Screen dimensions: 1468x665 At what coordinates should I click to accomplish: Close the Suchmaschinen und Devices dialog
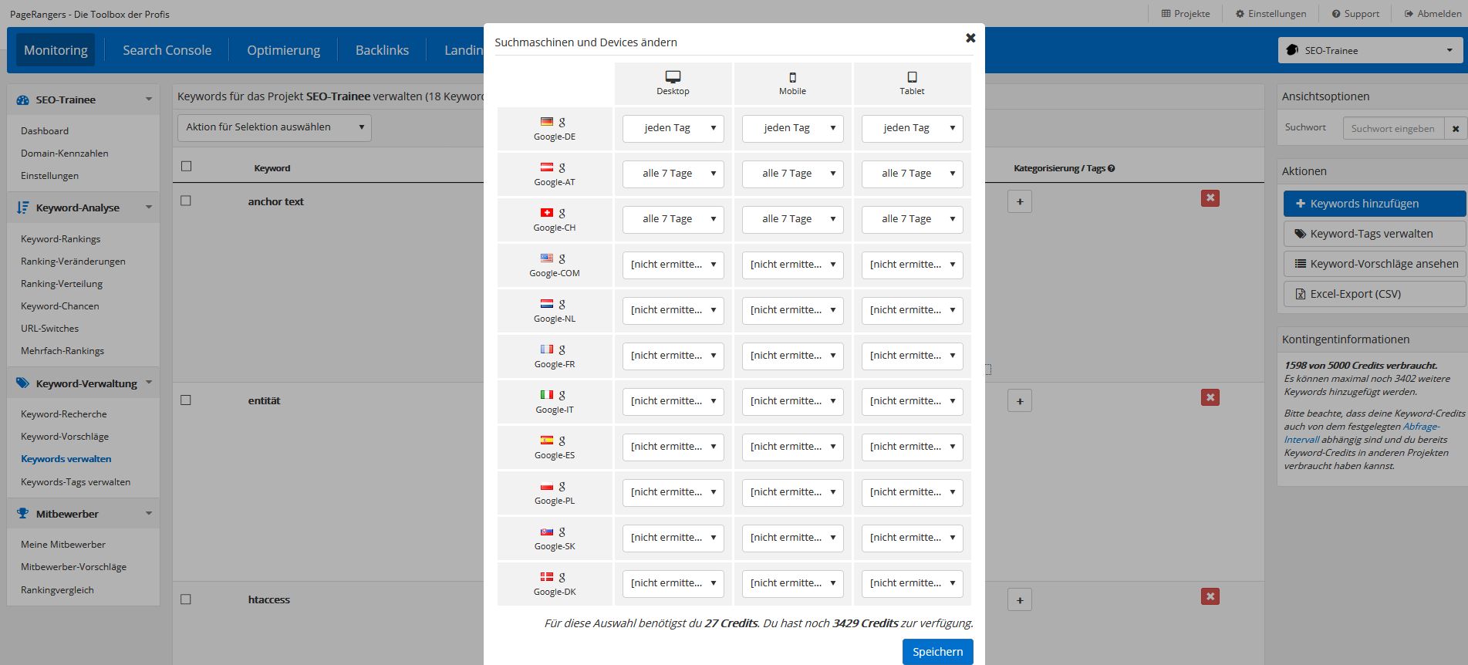pos(970,38)
